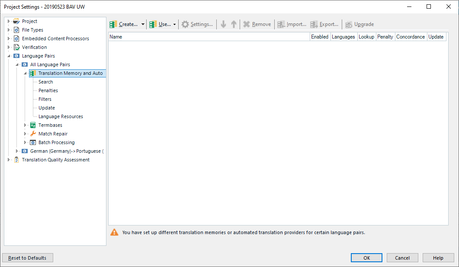
Task: Close the Project Settings window
Action: pos(449,6)
